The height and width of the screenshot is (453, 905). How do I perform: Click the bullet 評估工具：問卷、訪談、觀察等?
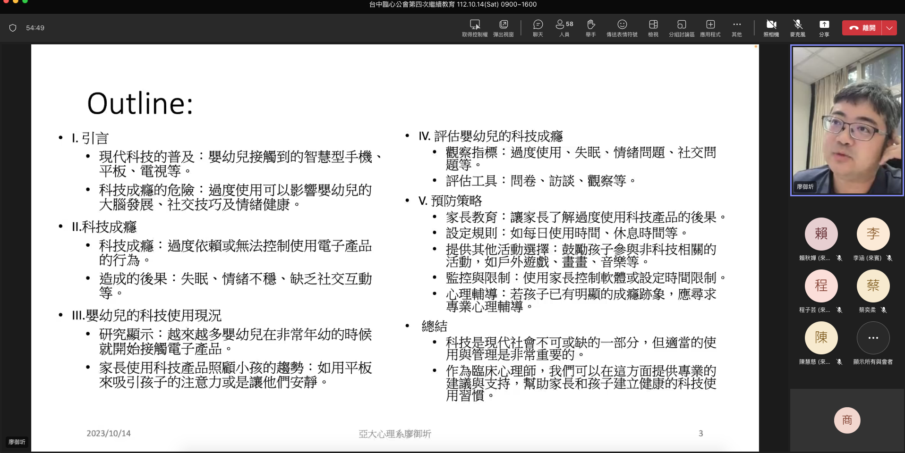pyautogui.click(x=541, y=181)
